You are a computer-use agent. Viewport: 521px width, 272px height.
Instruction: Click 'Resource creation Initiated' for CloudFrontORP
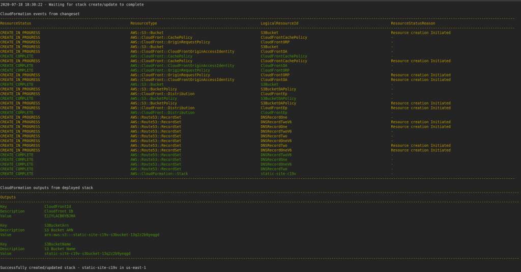point(421,75)
